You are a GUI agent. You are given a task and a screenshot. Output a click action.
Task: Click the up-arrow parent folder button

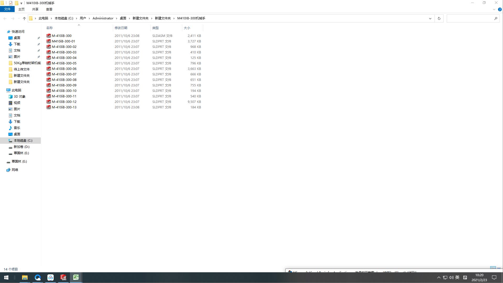(24, 18)
